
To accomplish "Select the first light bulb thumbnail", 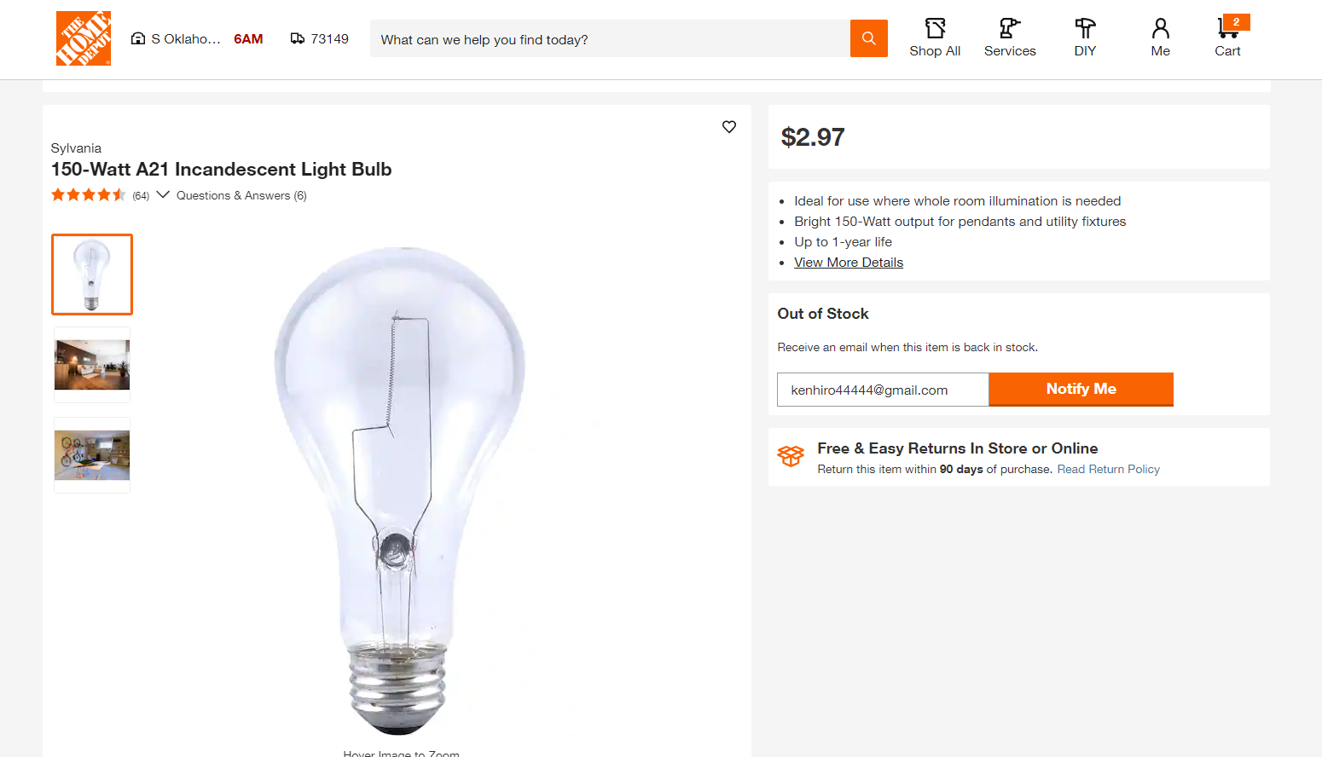I will click(92, 274).
